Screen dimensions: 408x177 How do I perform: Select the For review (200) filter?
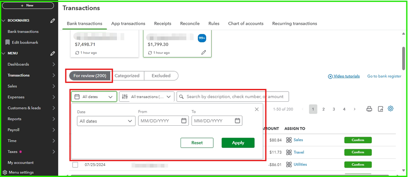tap(90, 76)
